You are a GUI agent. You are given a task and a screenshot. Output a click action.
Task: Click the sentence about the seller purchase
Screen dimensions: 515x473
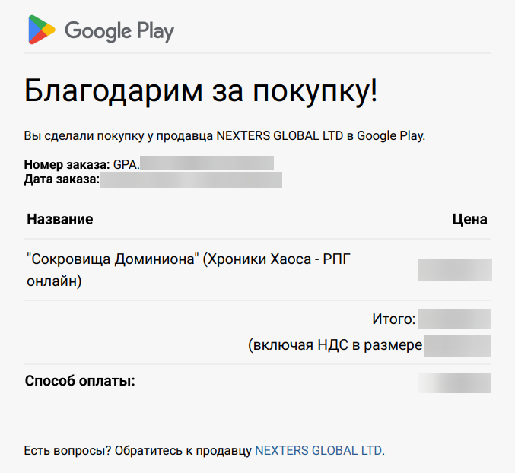224,137
